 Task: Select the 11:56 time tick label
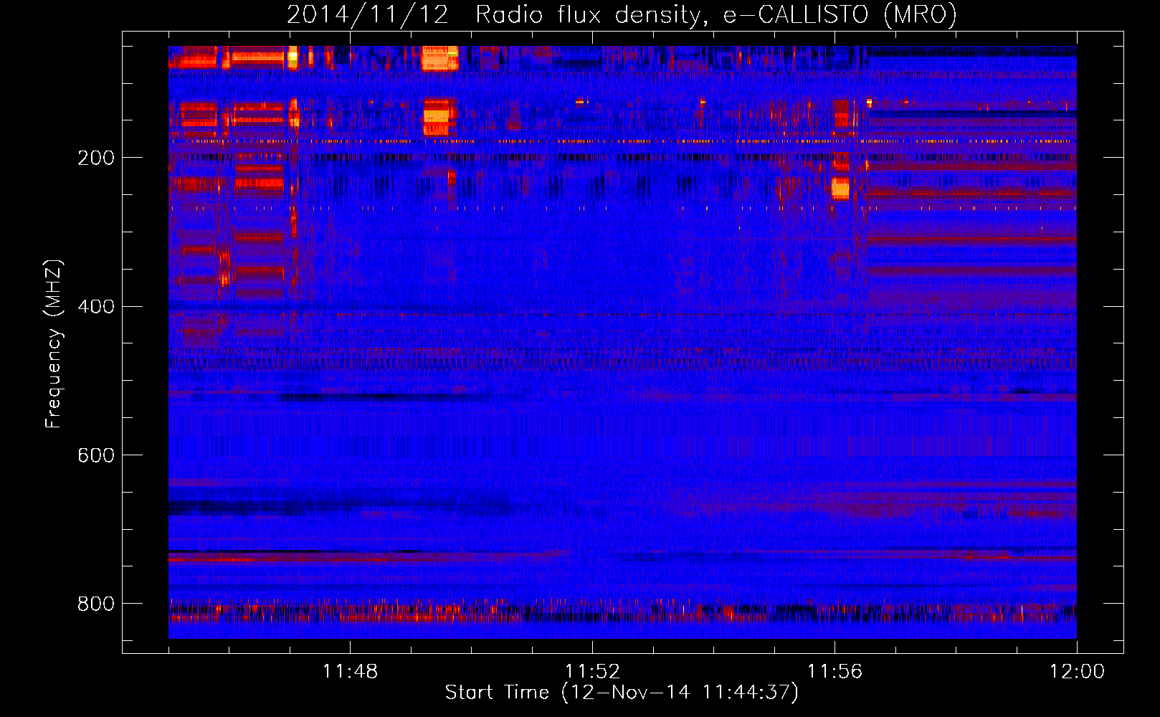tap(835, 672)
